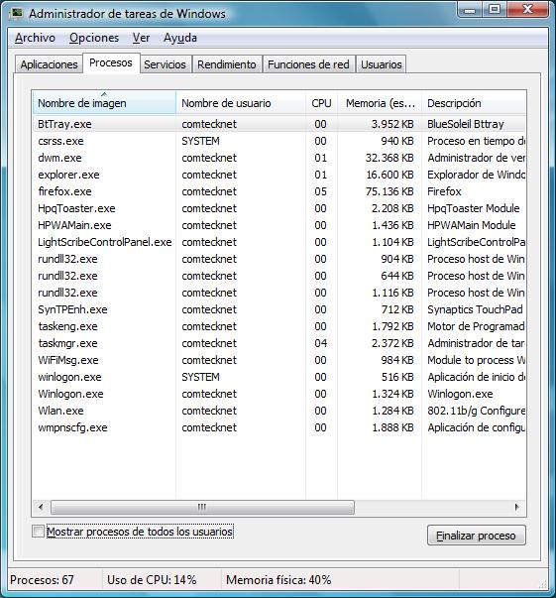The image size is (556, 598).
Task: Click the Memoria física: 40% status
Action: coord(278,580)
